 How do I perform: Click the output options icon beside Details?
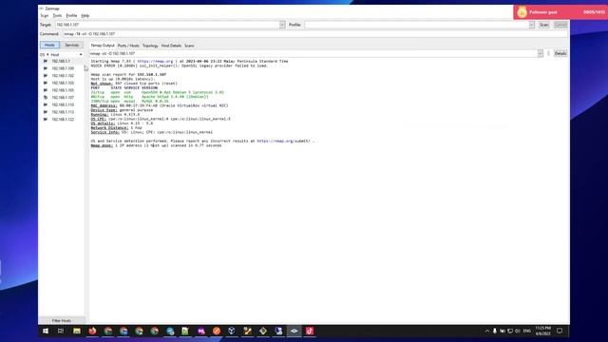548,53
